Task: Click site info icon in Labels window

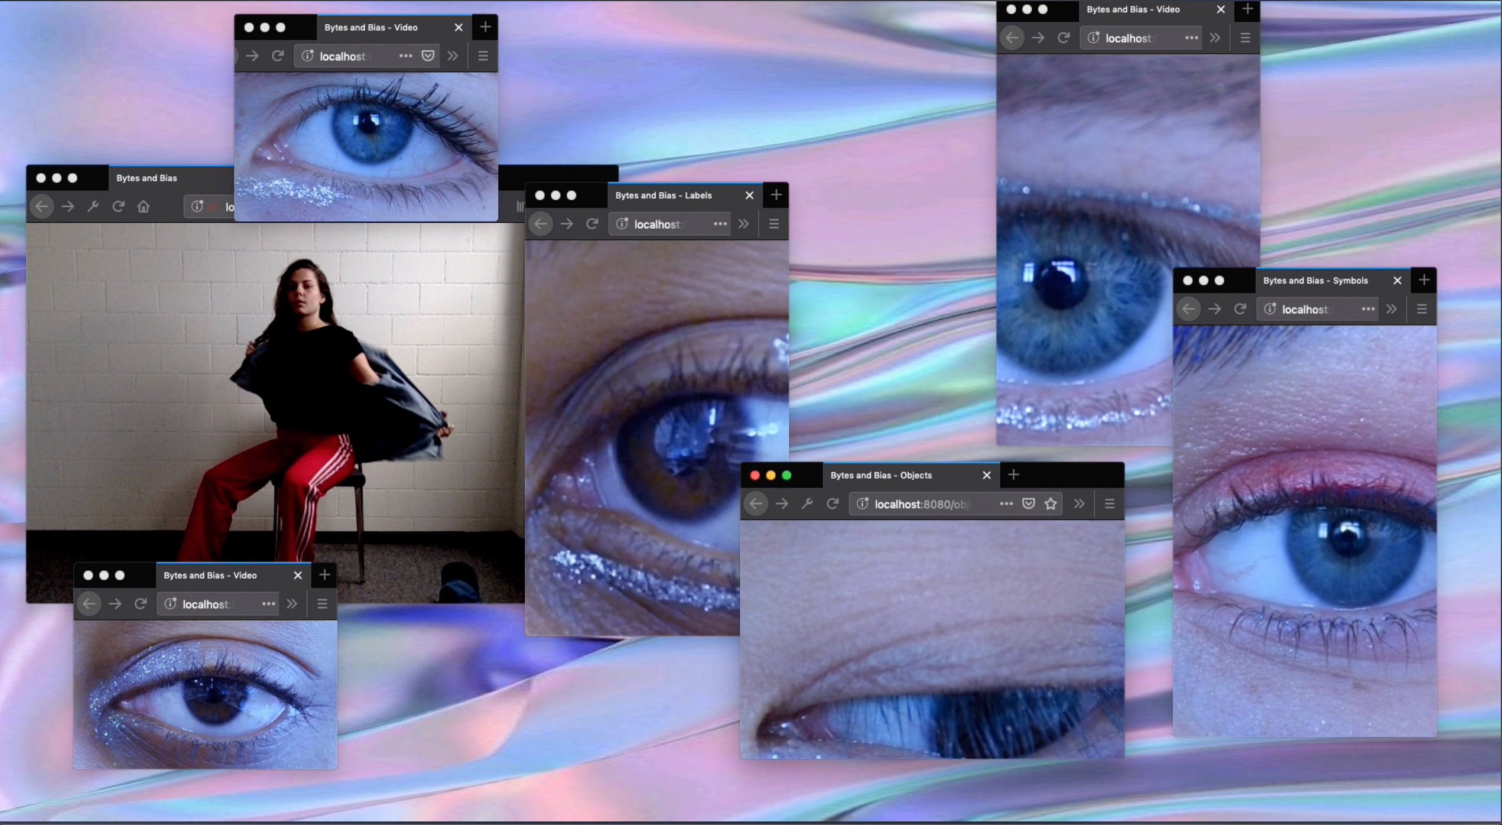Action: tap(622, 224)
